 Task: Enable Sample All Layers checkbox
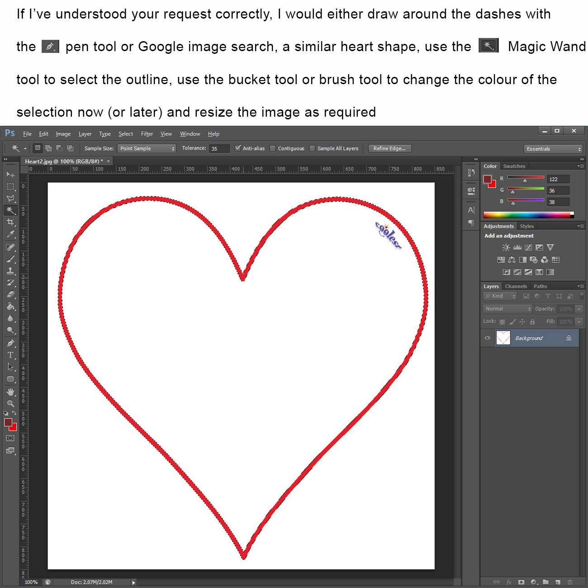312,148
